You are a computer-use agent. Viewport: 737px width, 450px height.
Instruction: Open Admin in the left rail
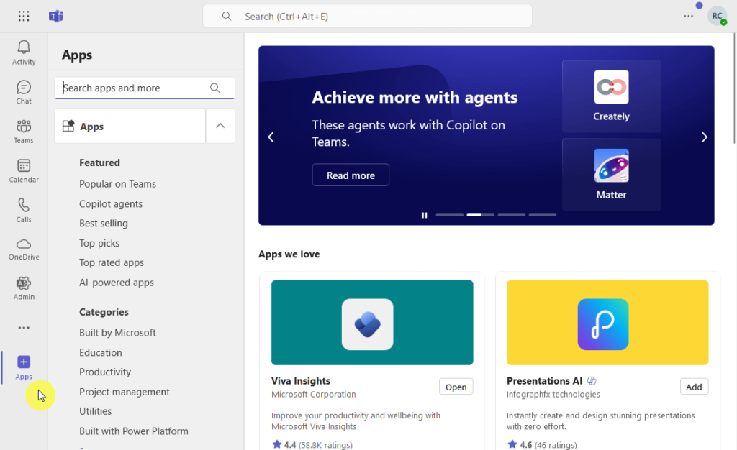click(24, 288)
